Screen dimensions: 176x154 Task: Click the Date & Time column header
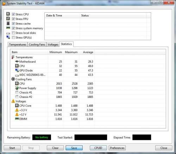pos(62,15)
